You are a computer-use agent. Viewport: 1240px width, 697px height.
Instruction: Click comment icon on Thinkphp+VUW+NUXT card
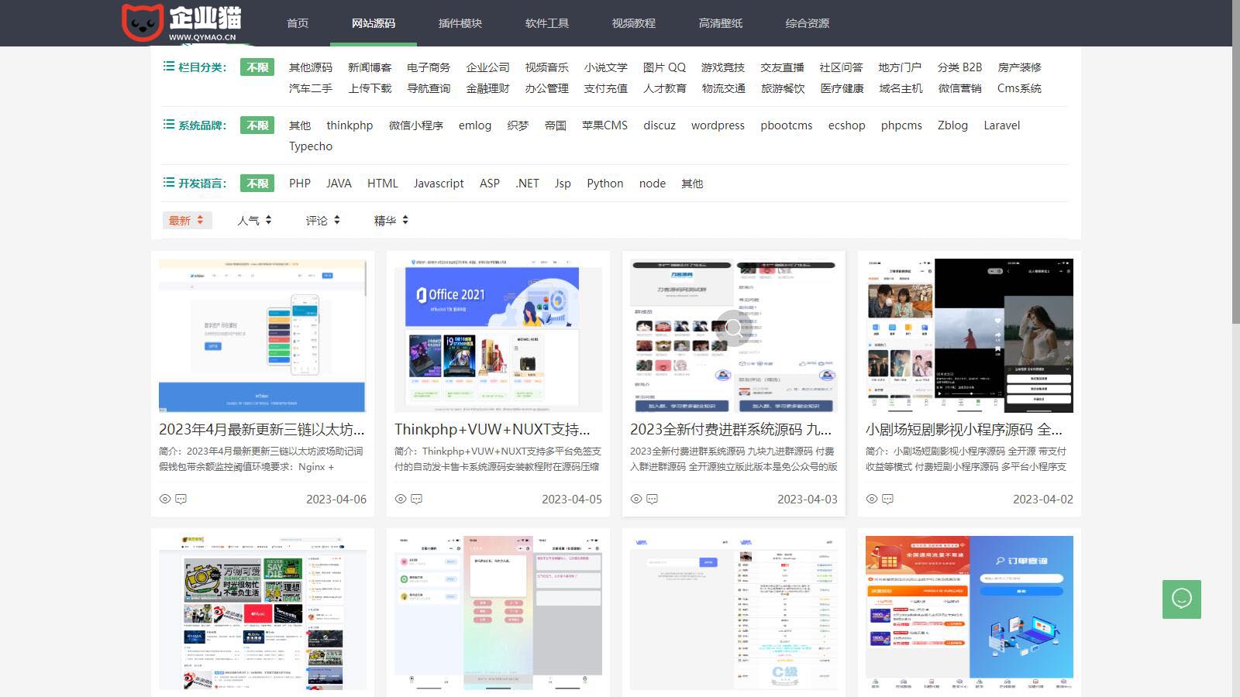pos(417,500)
